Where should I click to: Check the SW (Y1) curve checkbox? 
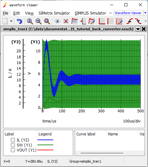13,145
